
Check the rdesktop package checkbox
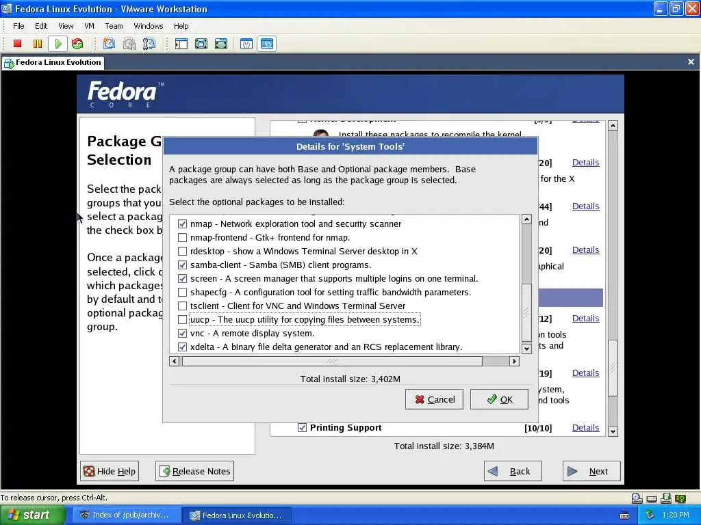(x=182, y=252)
